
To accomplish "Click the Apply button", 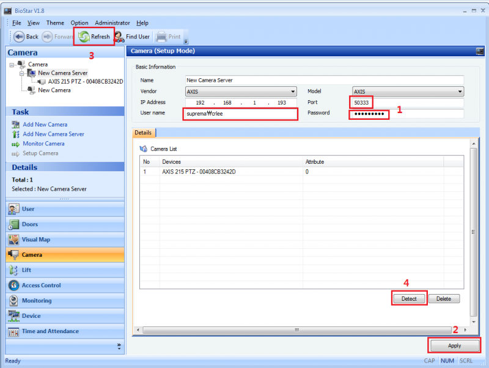I will (x=454, y=346).
